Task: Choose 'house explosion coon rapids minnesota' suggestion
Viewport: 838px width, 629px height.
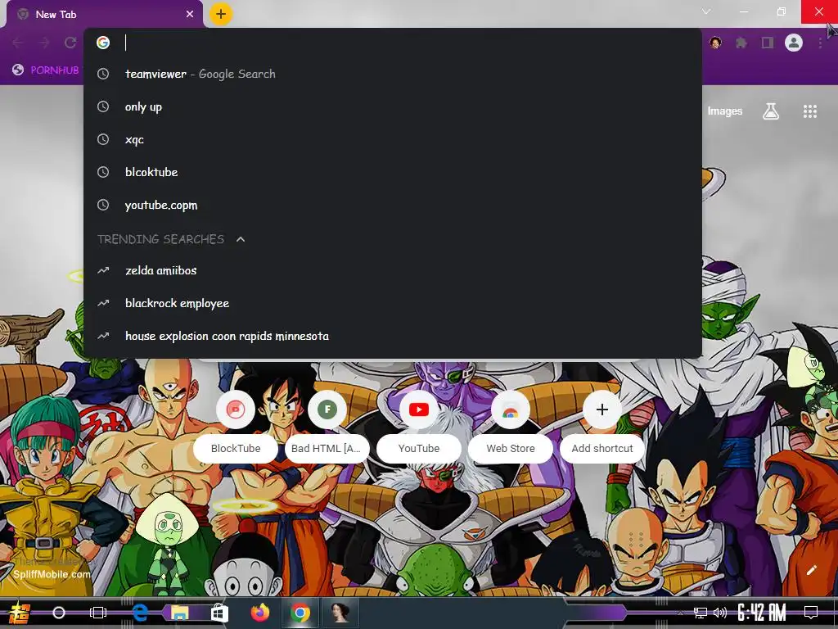Action: [x=393, y=336]
